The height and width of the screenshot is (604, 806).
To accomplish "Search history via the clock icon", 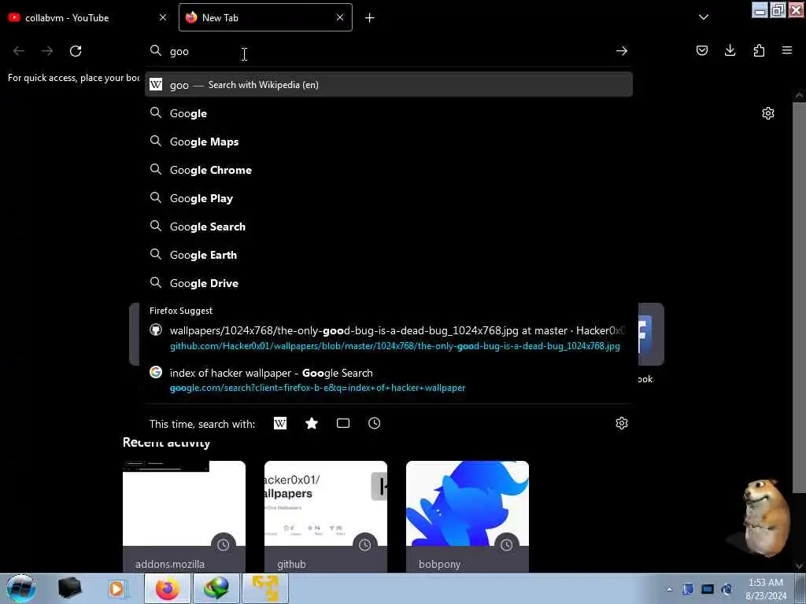I will 374,423.
